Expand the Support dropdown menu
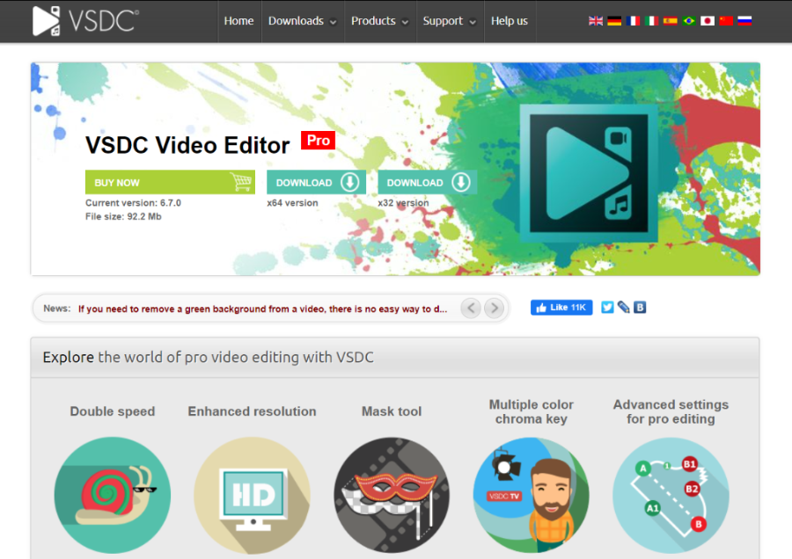Screen dimensions: 792x559 tap(450, 21)
